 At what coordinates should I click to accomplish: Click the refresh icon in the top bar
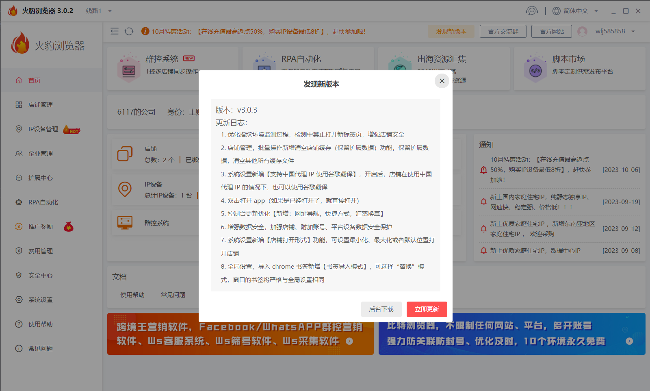(129, 31)
